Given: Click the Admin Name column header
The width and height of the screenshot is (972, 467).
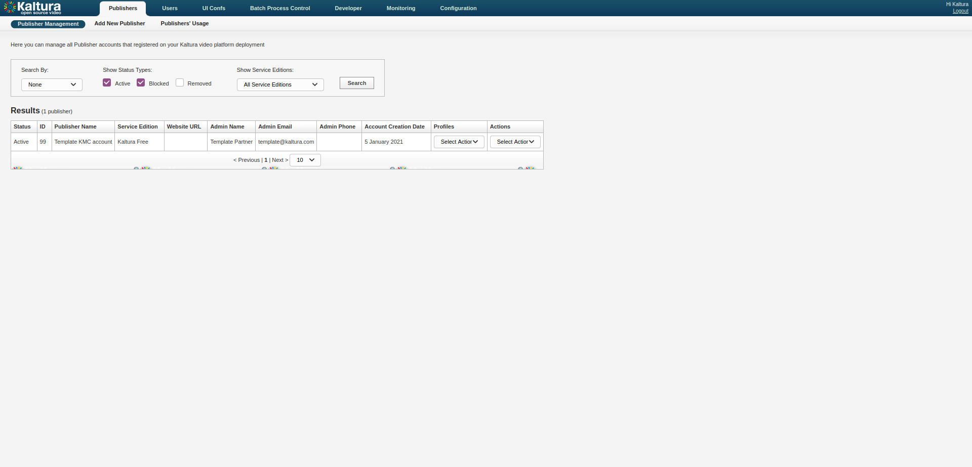Looking at the screenshot, I should 231,126.
